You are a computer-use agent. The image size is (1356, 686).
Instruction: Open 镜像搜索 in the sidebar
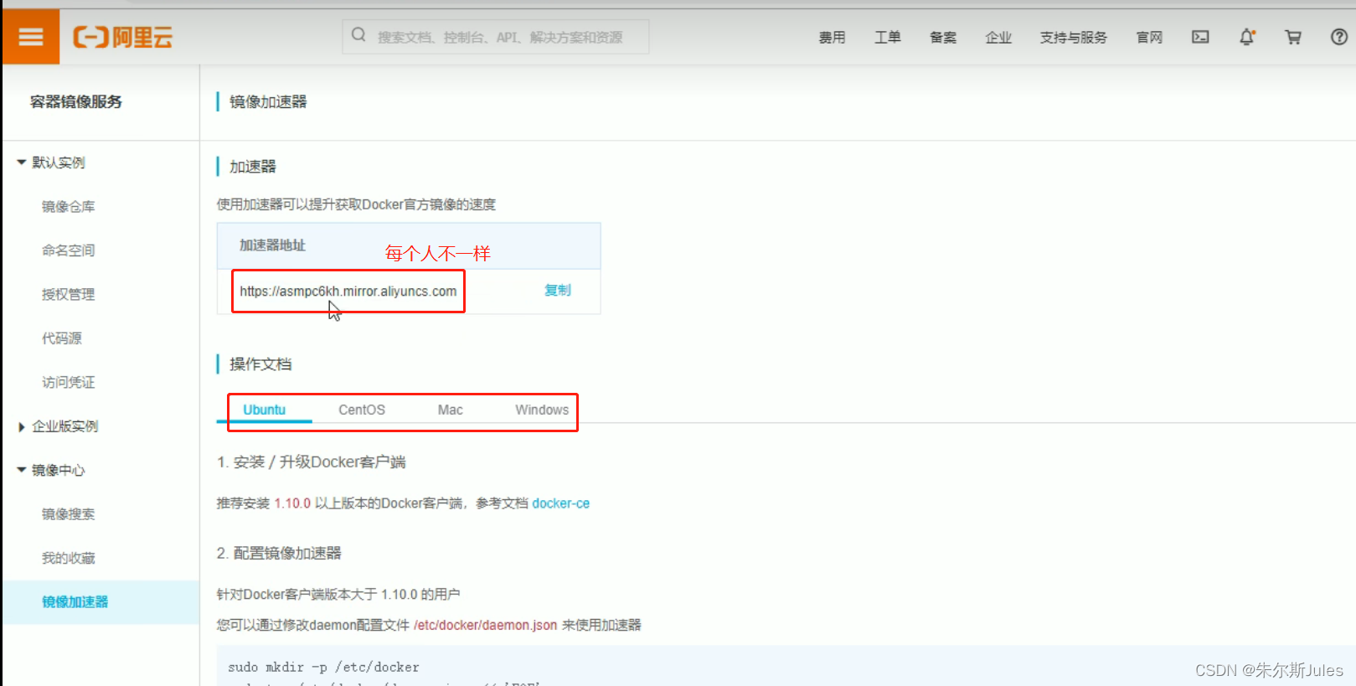tap(69, 514)
